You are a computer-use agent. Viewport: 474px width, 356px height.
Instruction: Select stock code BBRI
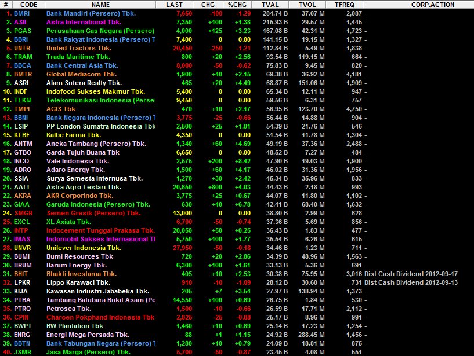[x=21, y=39]
